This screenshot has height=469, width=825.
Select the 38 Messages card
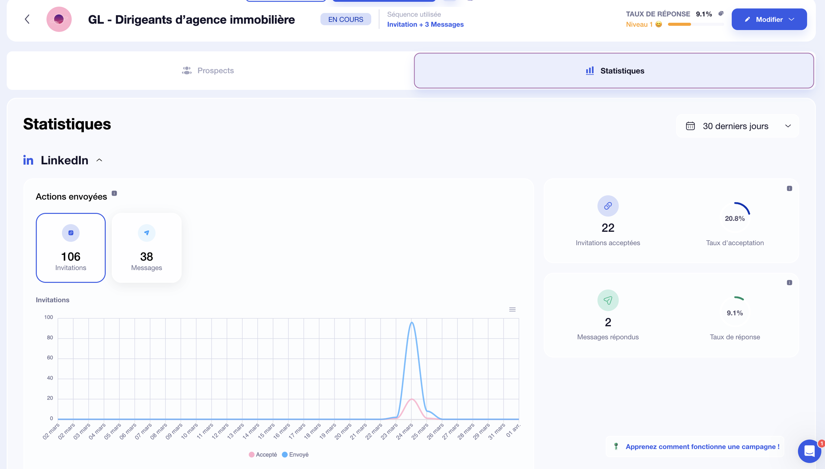[147, 248]
